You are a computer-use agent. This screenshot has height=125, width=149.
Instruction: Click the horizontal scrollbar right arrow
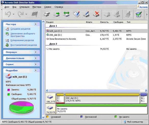coord(146,91)
